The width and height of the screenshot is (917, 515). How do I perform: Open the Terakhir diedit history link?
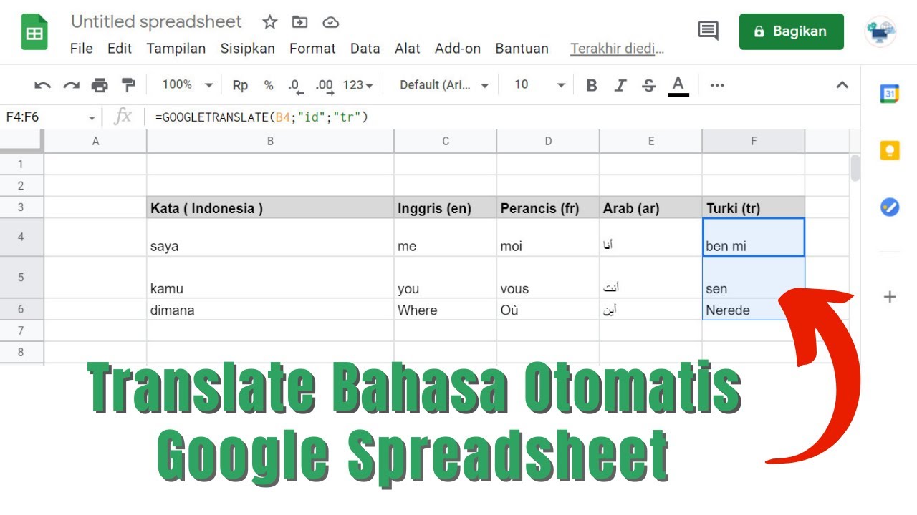click(x=618, y=49)
